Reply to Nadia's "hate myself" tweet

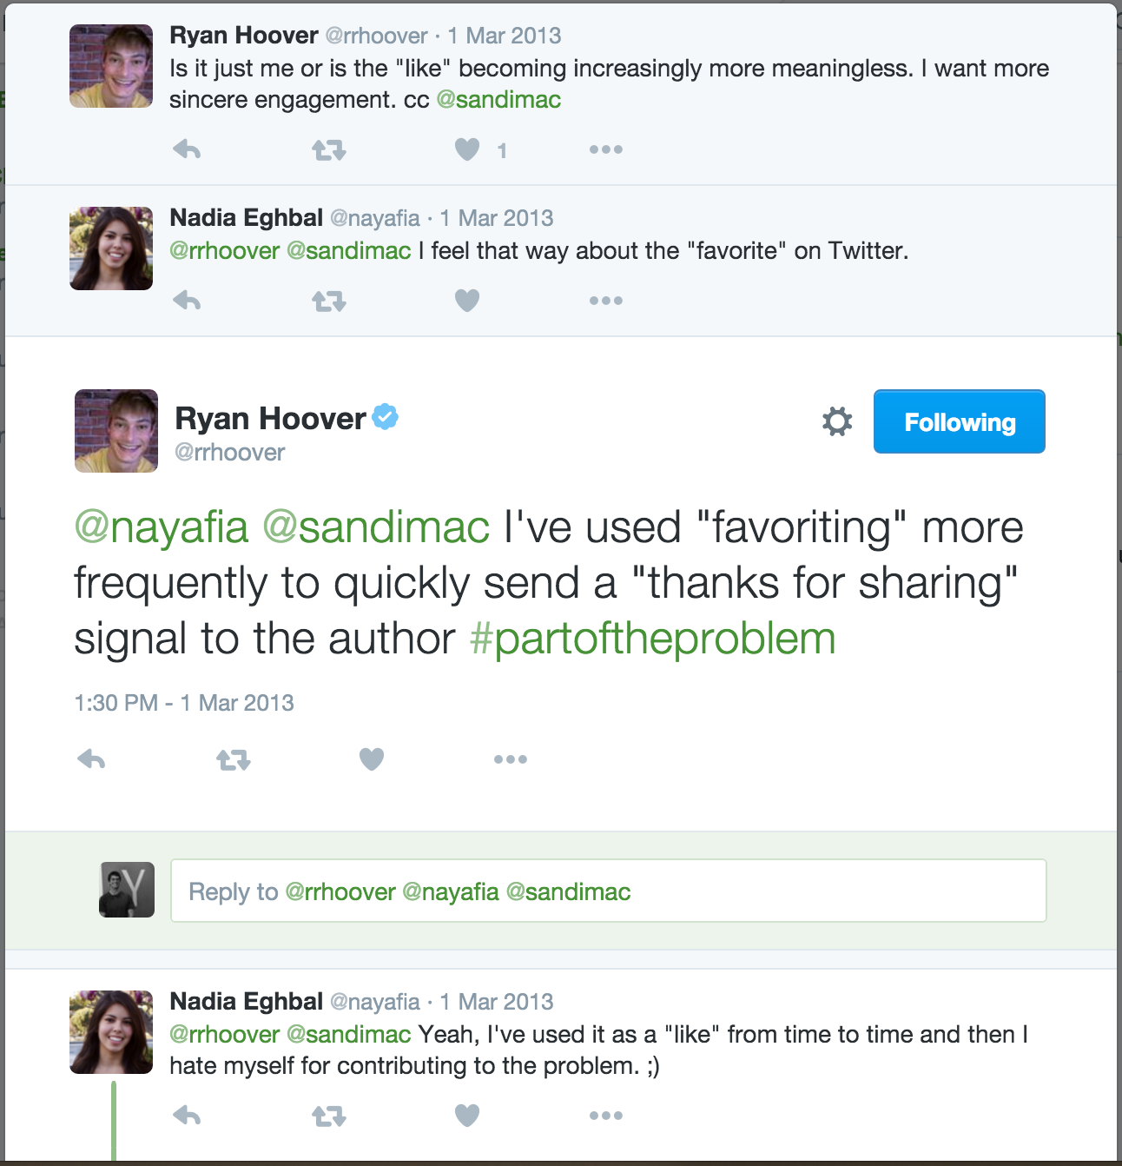click(187, 1116)
